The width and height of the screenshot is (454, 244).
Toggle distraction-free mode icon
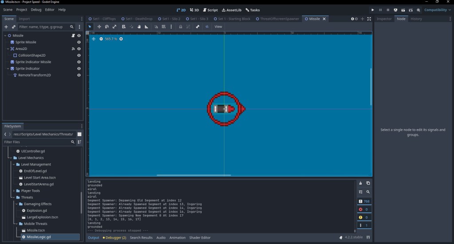[x=369, y=19]
